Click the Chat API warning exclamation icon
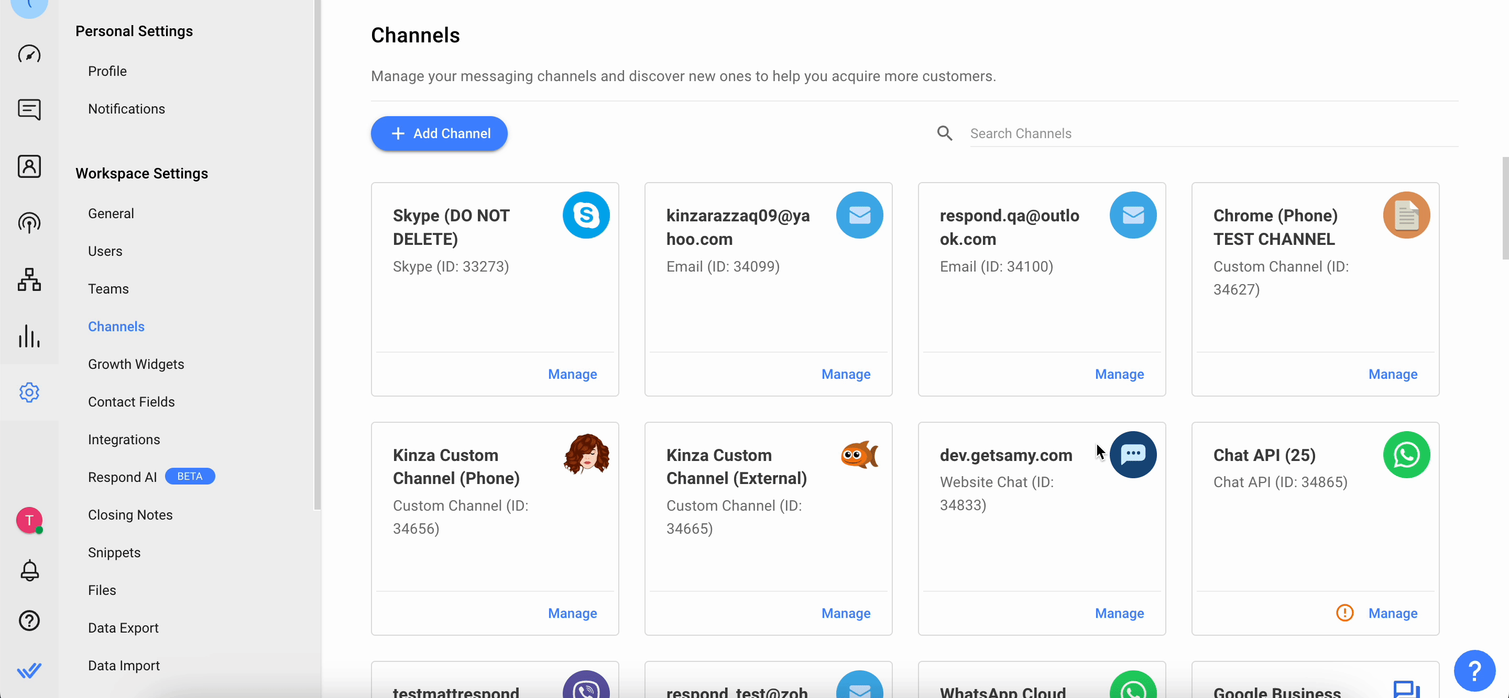 (x=1344, y=613)
